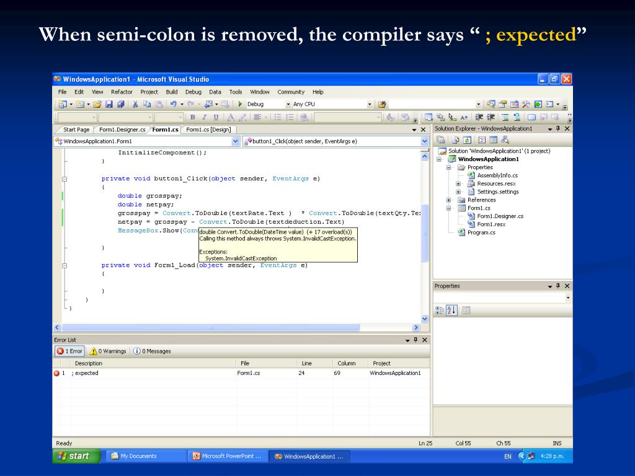Click Show All Files in Solution Explorer
The width and height of the screenshot is (635, 476).
[456, 140]
